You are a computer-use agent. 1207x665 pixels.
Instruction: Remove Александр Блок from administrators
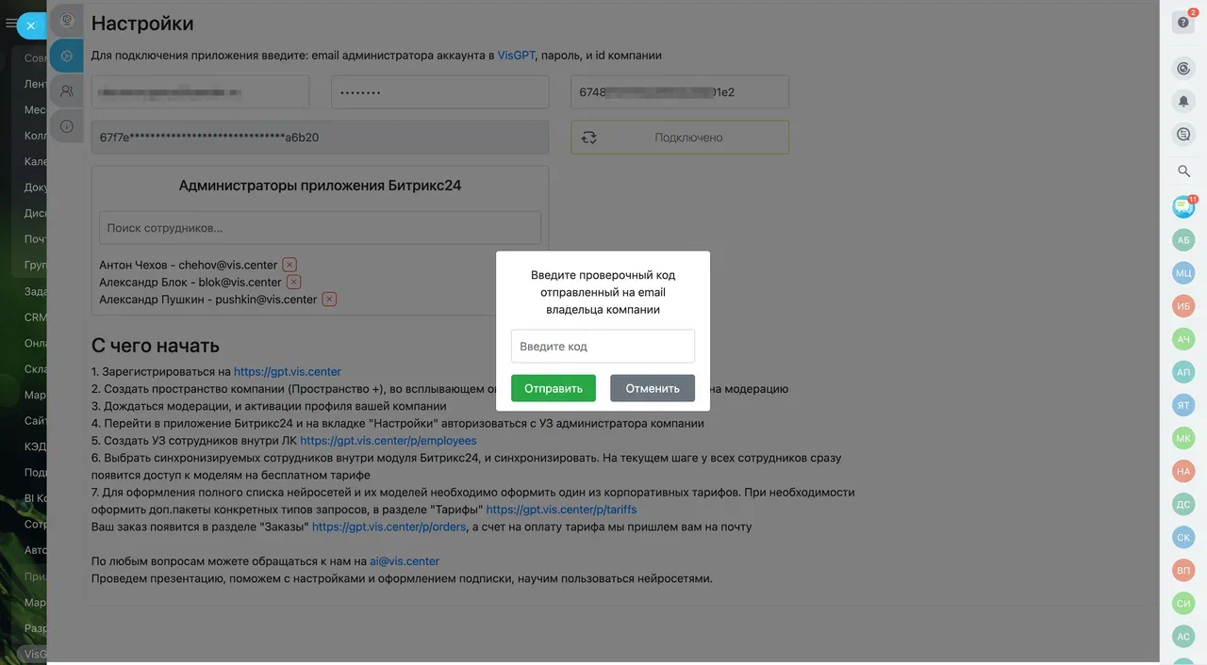click(x=293, y=282)
